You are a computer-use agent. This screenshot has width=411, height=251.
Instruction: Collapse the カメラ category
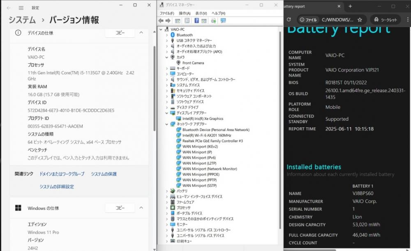pyautogui.click(x=167, y=58)
